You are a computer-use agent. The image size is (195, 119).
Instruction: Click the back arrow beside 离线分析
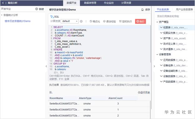click(3, 3)
